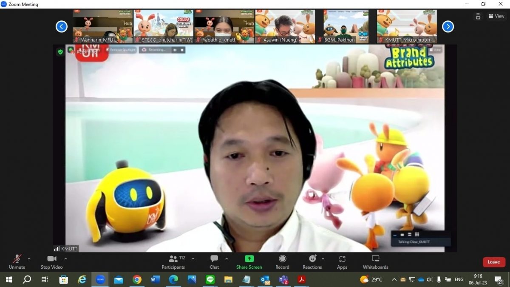The width and height of the screenshot is (510, 287).
Task: Open the volume control in system tray
Action: coord(430,279)
